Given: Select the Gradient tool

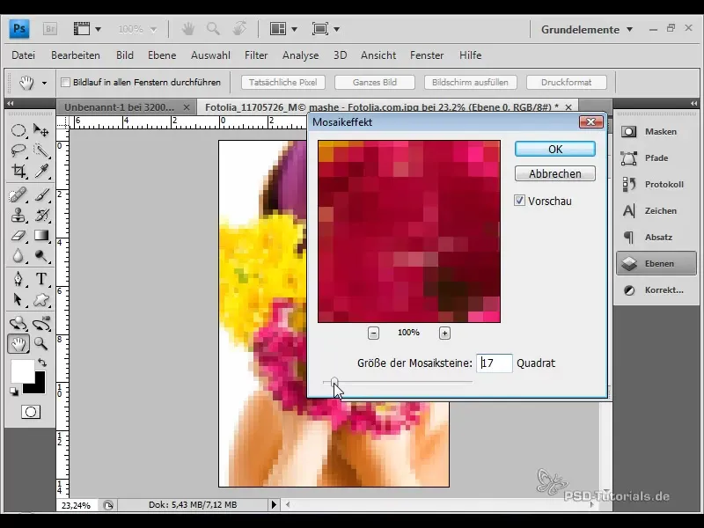Looking at the screenshot, I should point(41,235).
